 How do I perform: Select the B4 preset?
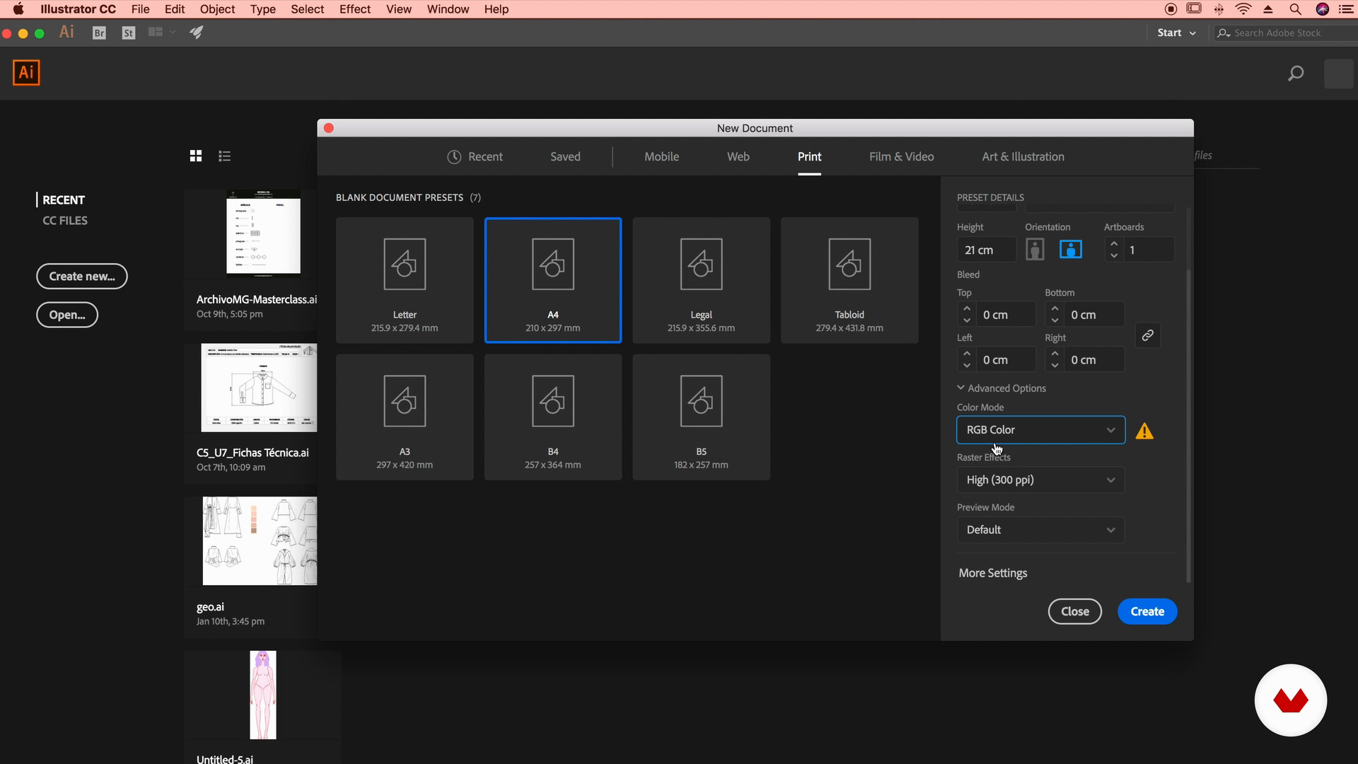click(553, 417)
